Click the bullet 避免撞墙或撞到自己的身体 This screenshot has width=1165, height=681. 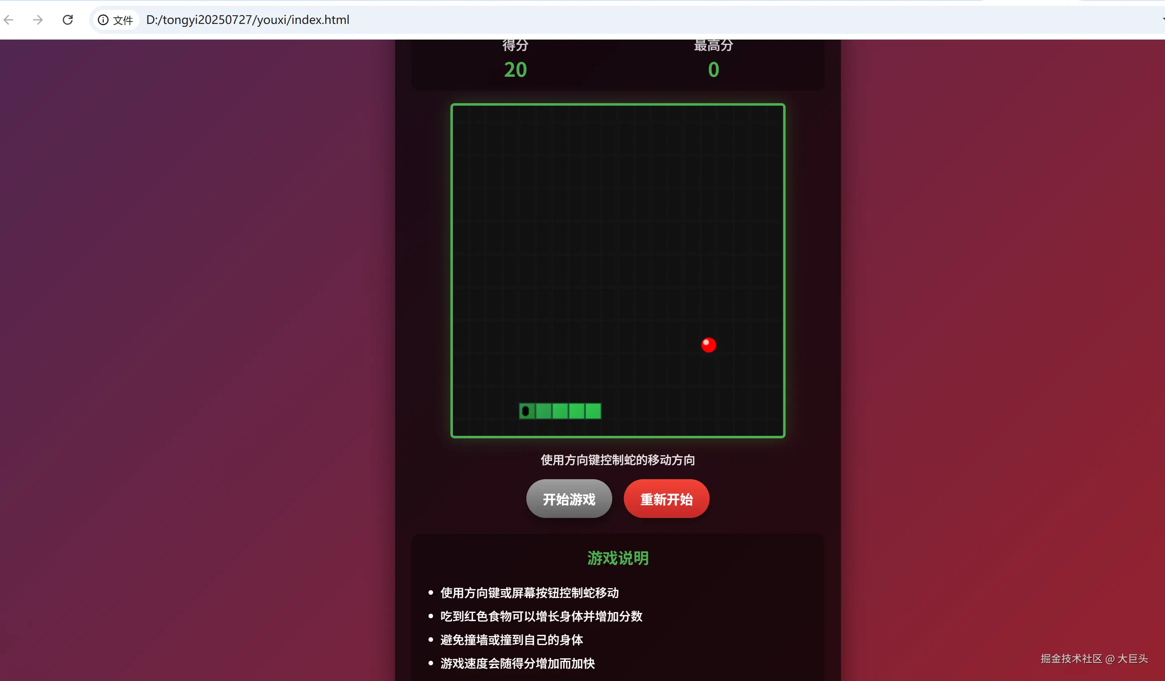tap(511, 640)
